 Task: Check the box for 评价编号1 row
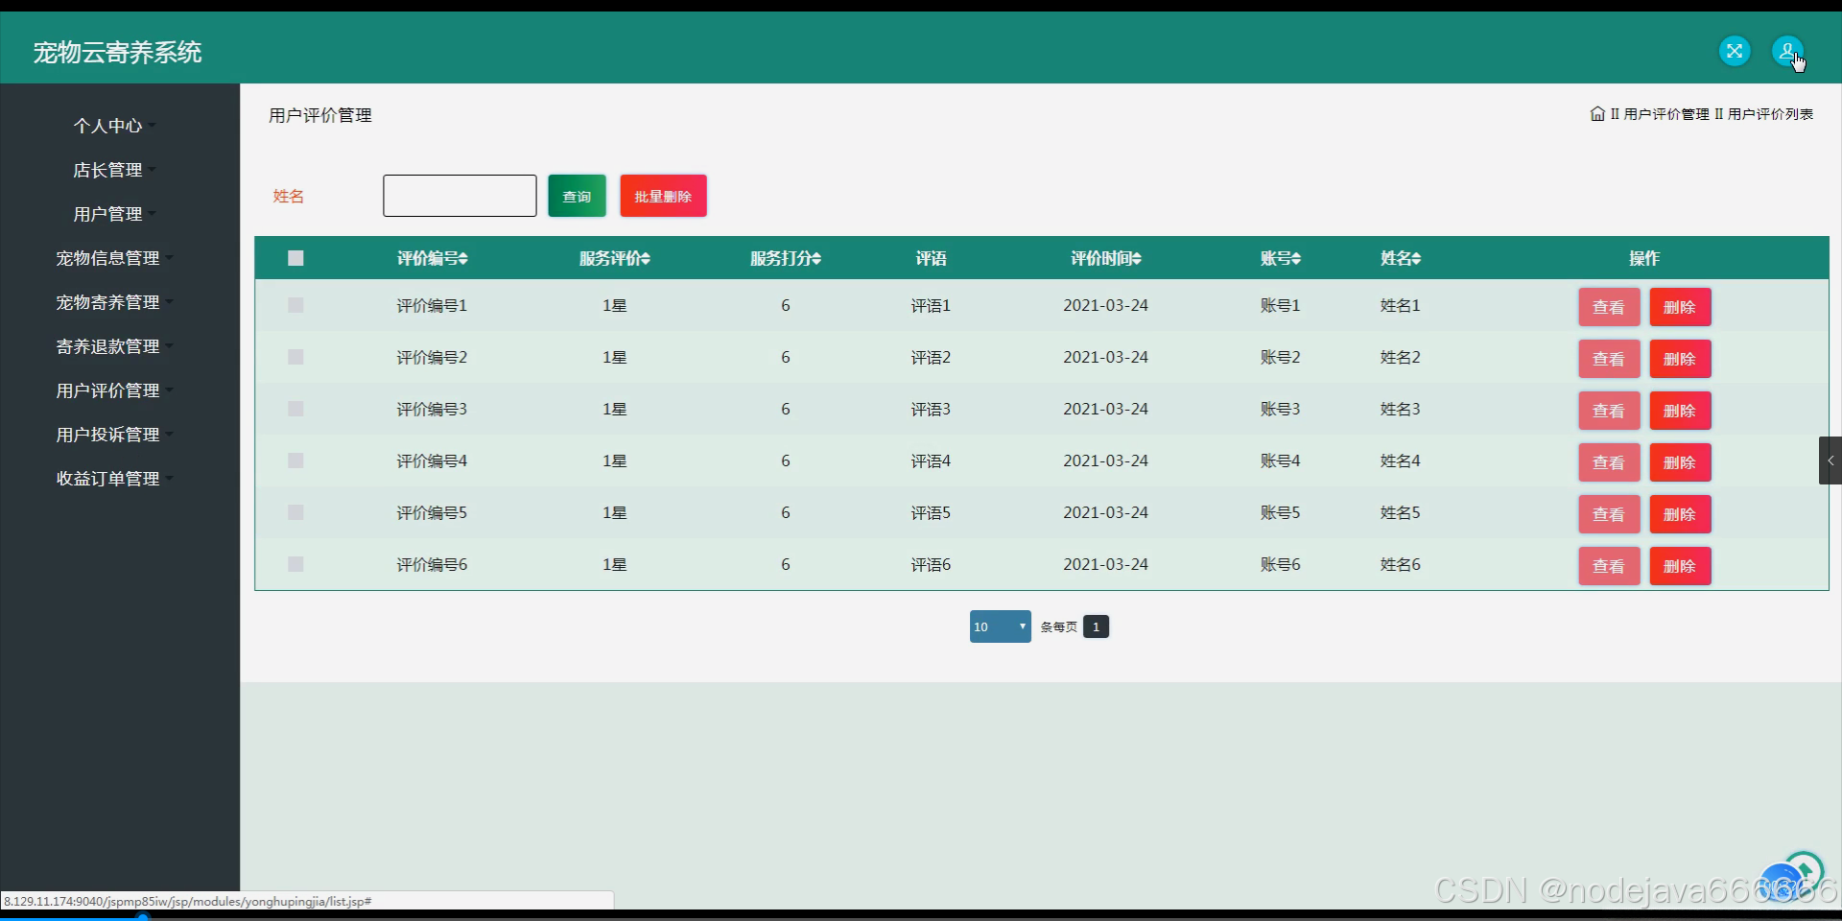pyautogui.click(x=295, y=305)
